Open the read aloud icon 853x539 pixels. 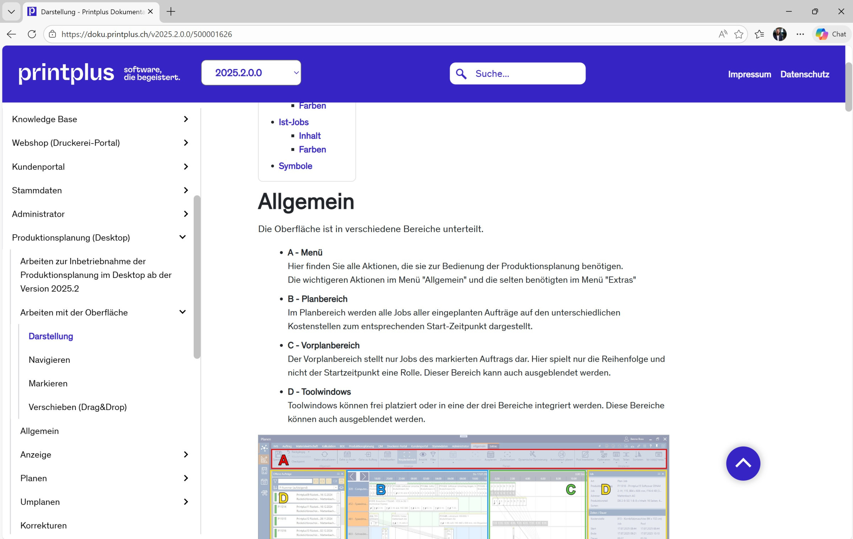(723, 34)
